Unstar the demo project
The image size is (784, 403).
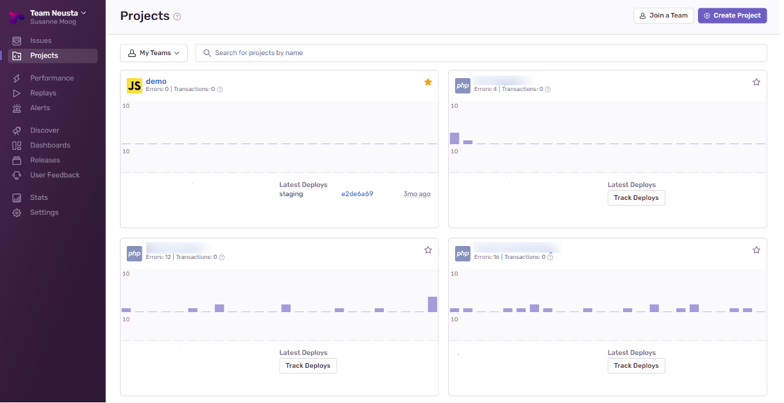(428, 82)
